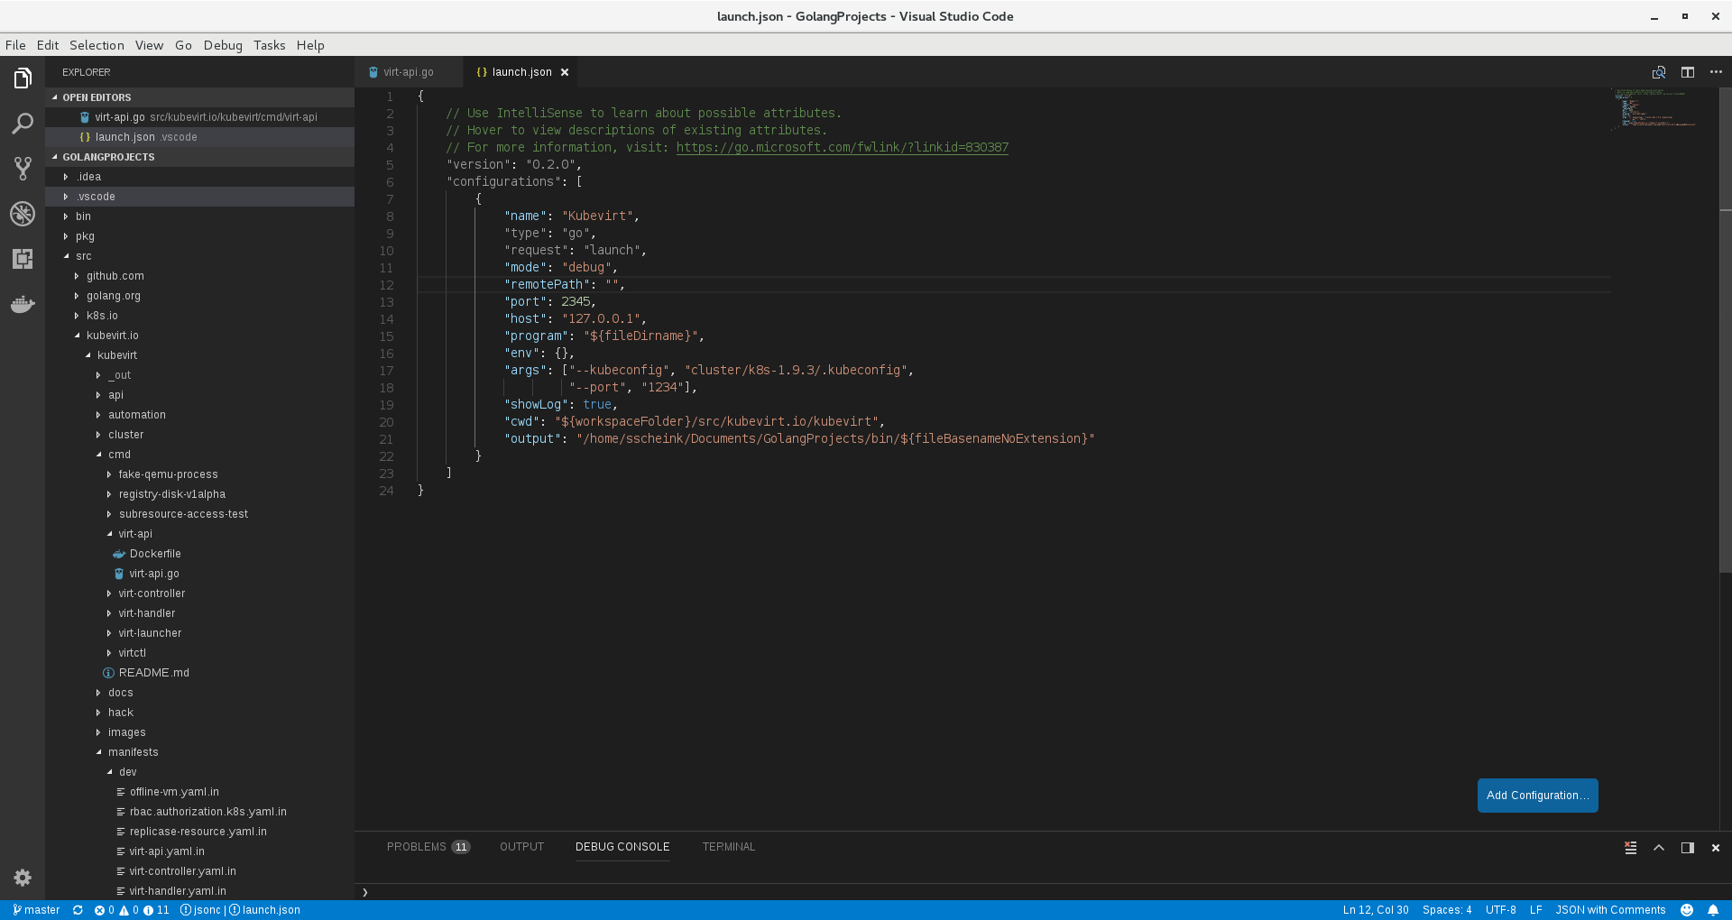Switch to the Problems panel tab
This screenshot has height=920, width=1732.
[x=428, y=847]
